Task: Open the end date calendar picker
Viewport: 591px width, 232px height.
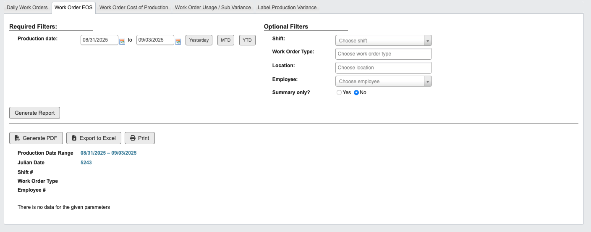Action: [178, 41]
